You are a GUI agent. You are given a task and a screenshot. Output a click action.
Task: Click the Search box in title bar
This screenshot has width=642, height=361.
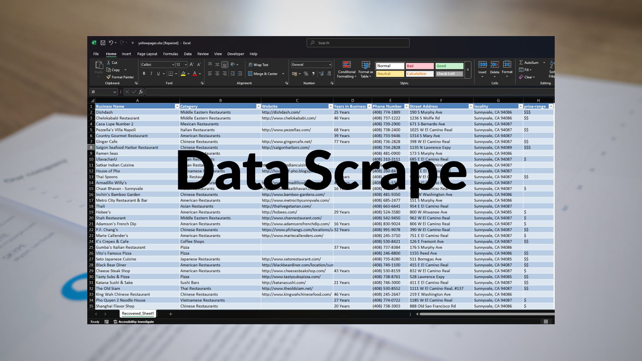tap(358, 43)
